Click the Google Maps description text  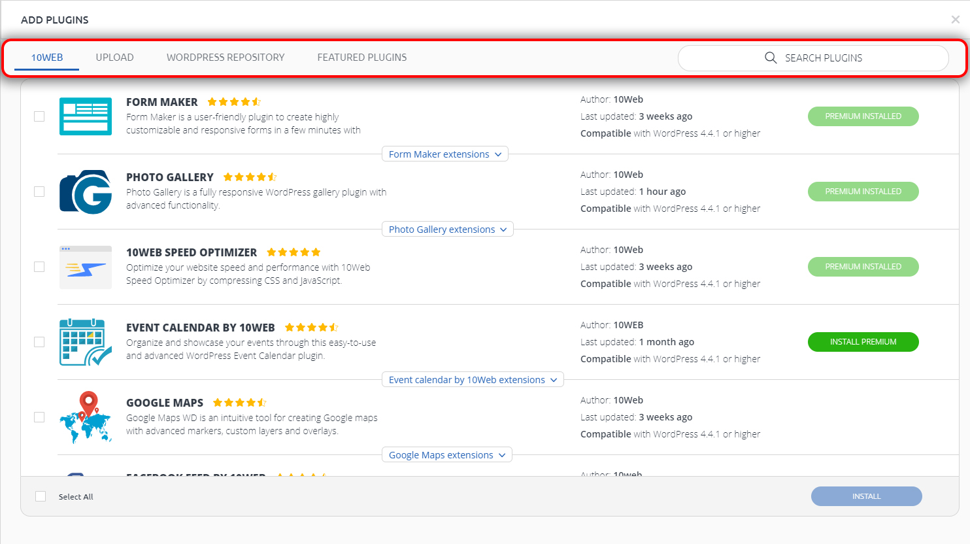[x=252, y=424]
